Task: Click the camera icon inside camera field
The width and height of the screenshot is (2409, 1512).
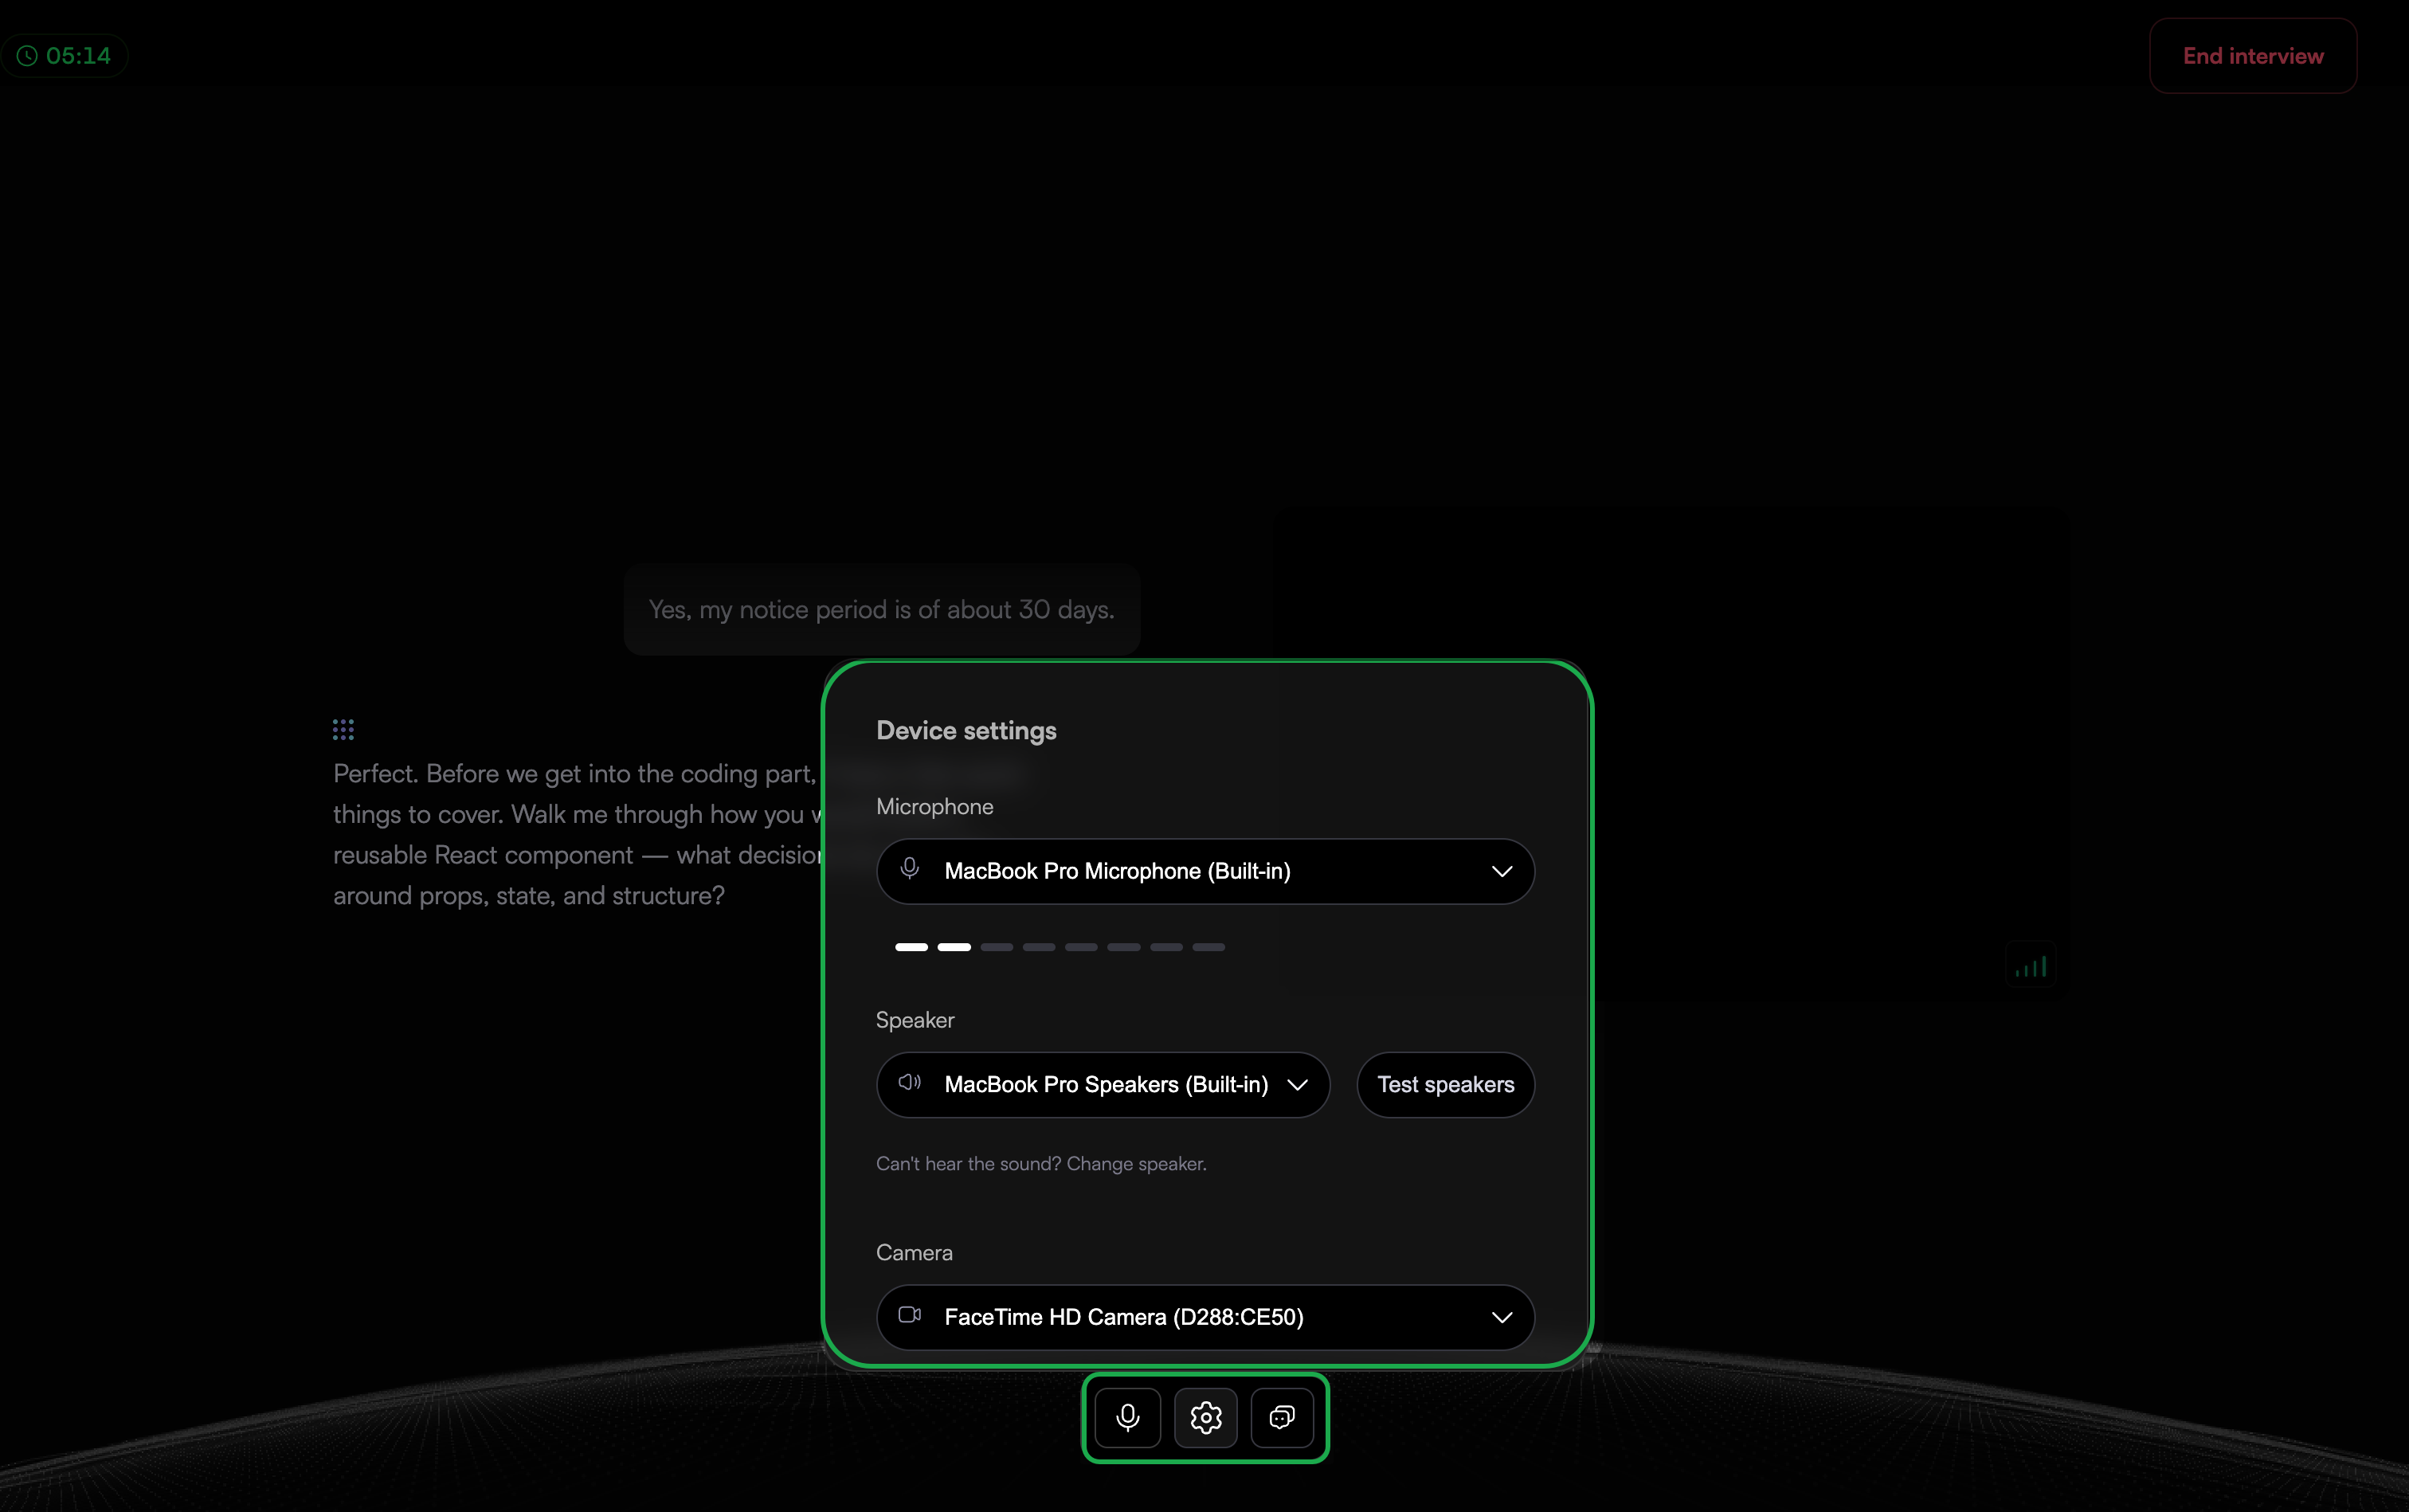Action: (909, 1314)
